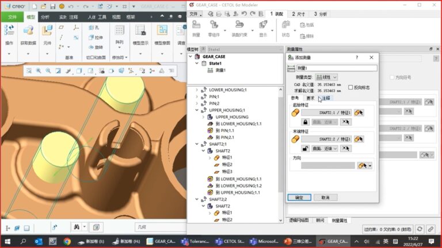Image resolution: width=442 pixels, height=248 pixels.
Task: Click the measurement name field 测量1
Action: [x=337, y=68]
